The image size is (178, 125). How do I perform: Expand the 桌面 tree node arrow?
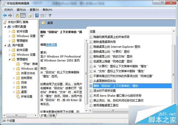click(x=14, y=92)
